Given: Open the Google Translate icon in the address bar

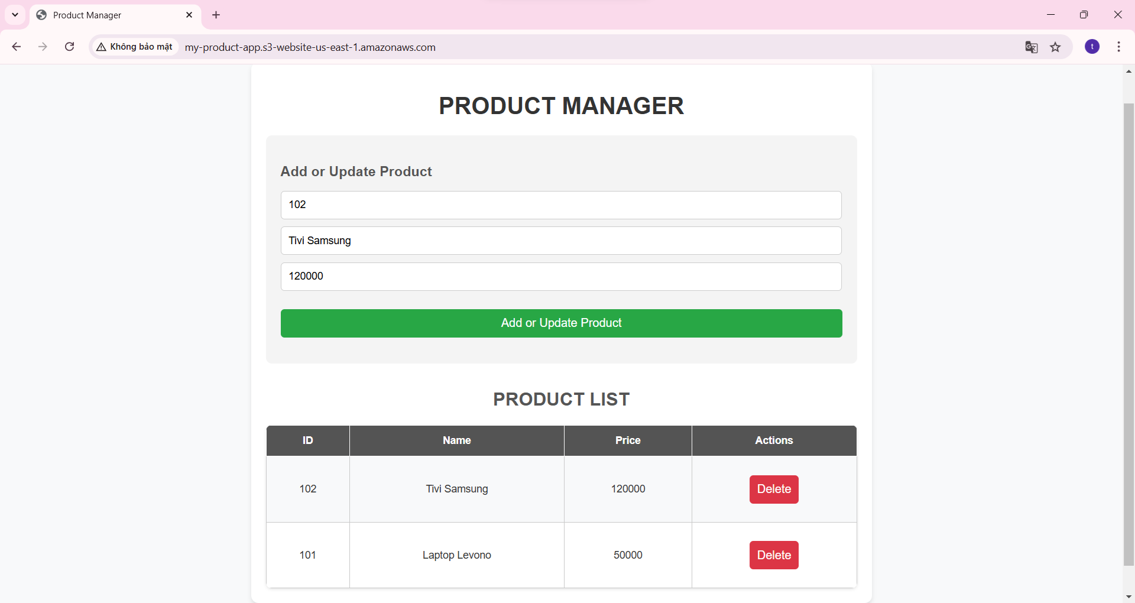Looking at the screenshot, I should pos(1032,47).
